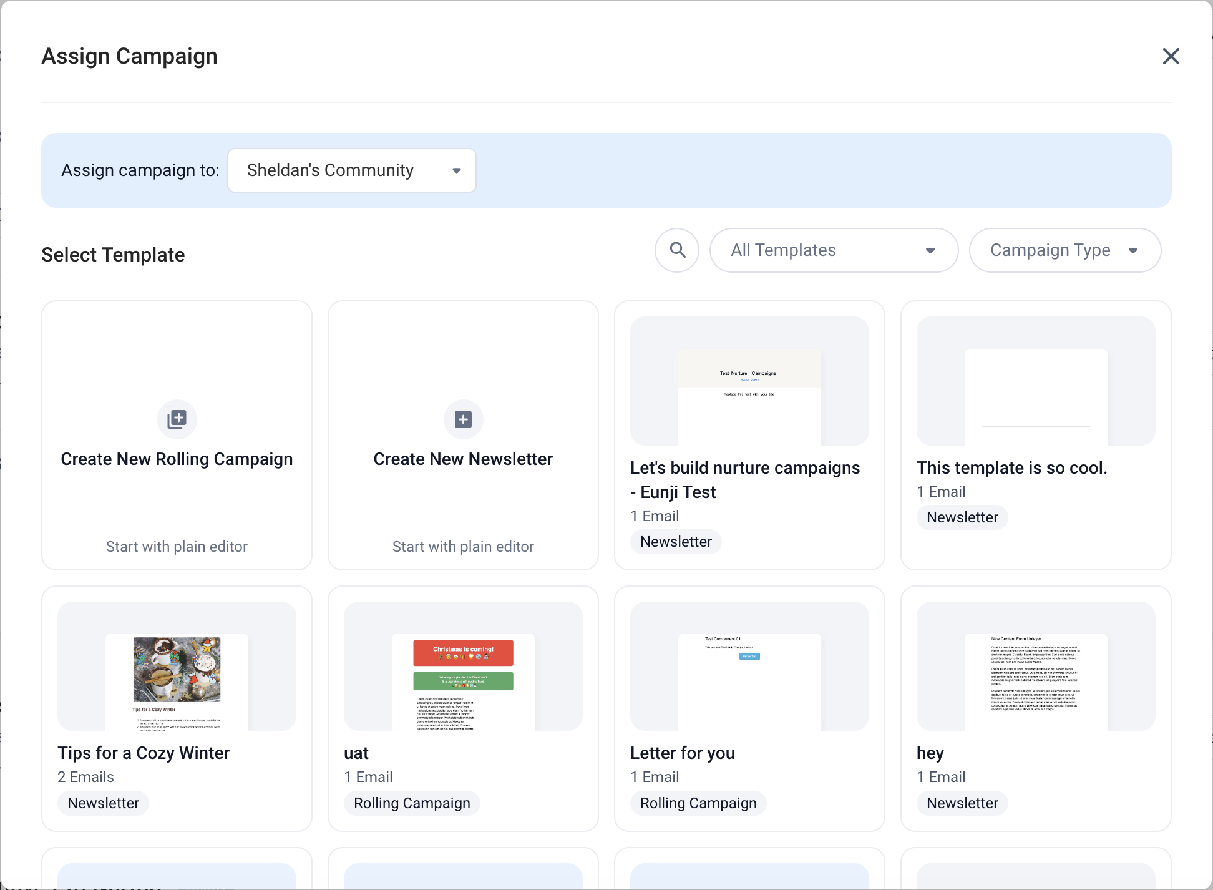This screenshot has height=890, width=1213.
Task: Open the Letter for you thumbnail
Action: pyautogui.click(x=749, y=666)
